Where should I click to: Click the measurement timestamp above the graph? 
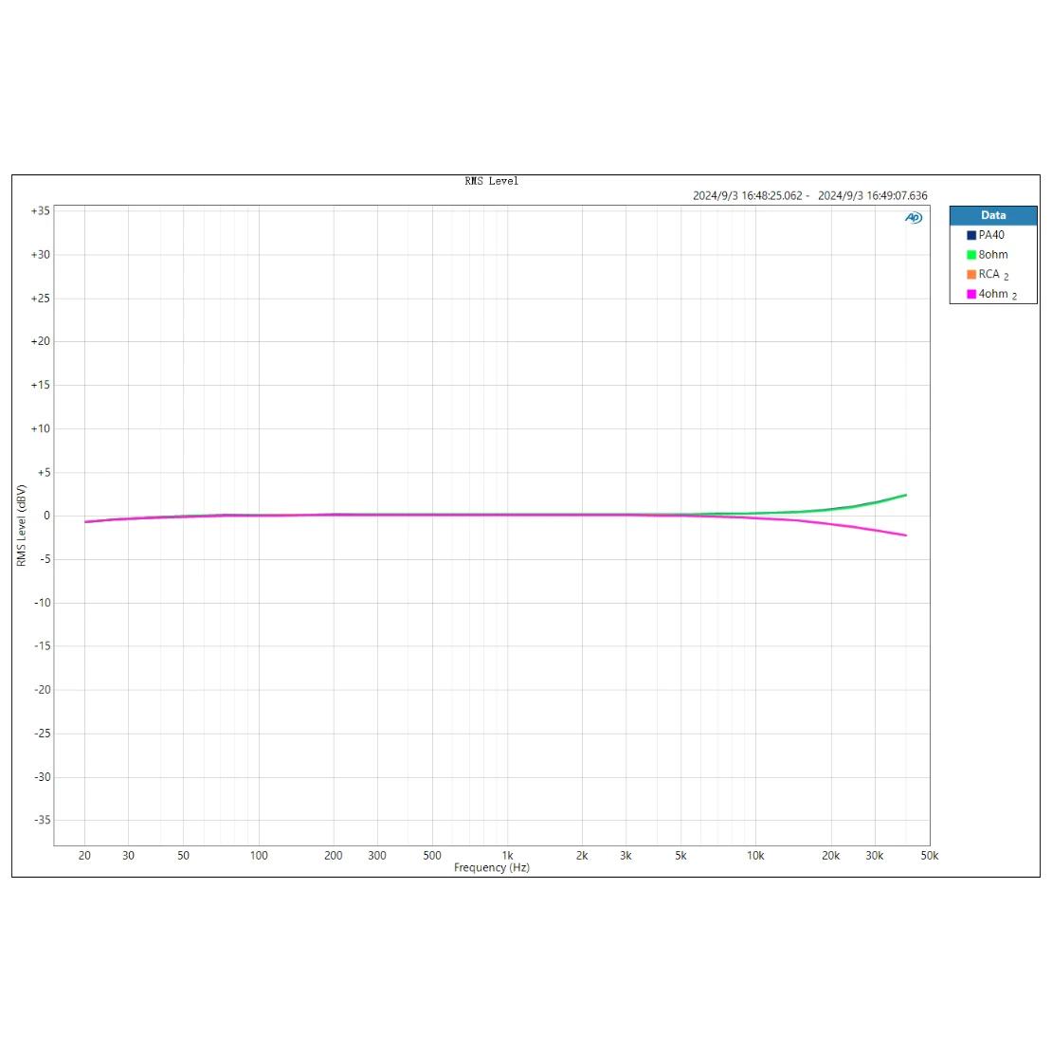point(809,196)
